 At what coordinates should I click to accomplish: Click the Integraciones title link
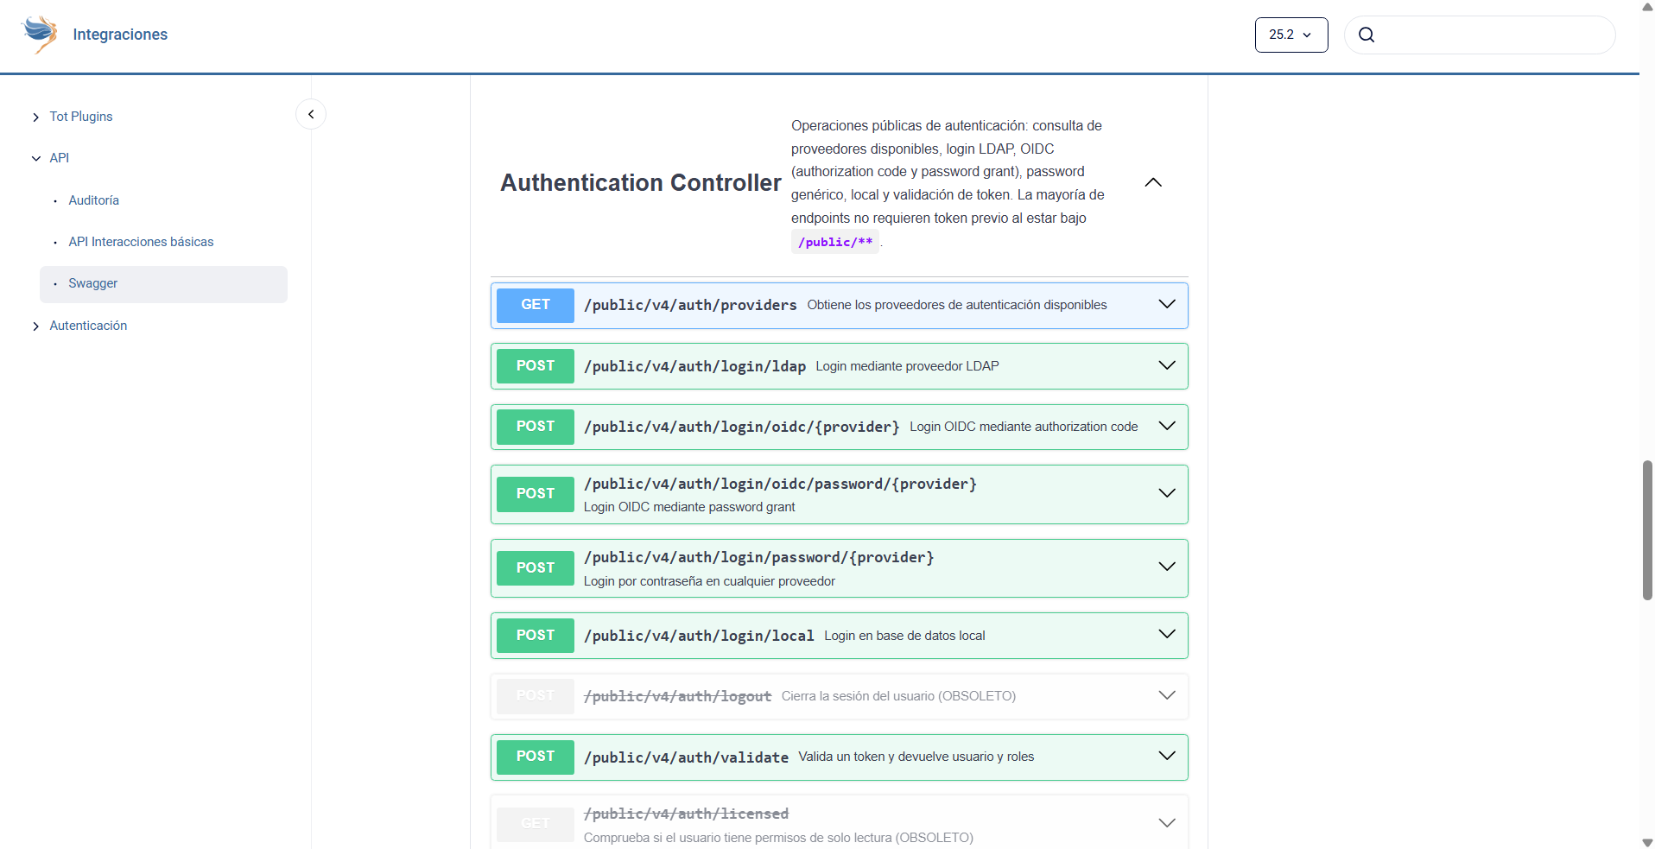[x=120, y=35]
